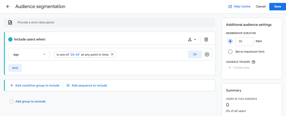Viewport: 286px width, 116px height.
Task: Click the Help Centre external link icon
Action: [x=230, y=7]
